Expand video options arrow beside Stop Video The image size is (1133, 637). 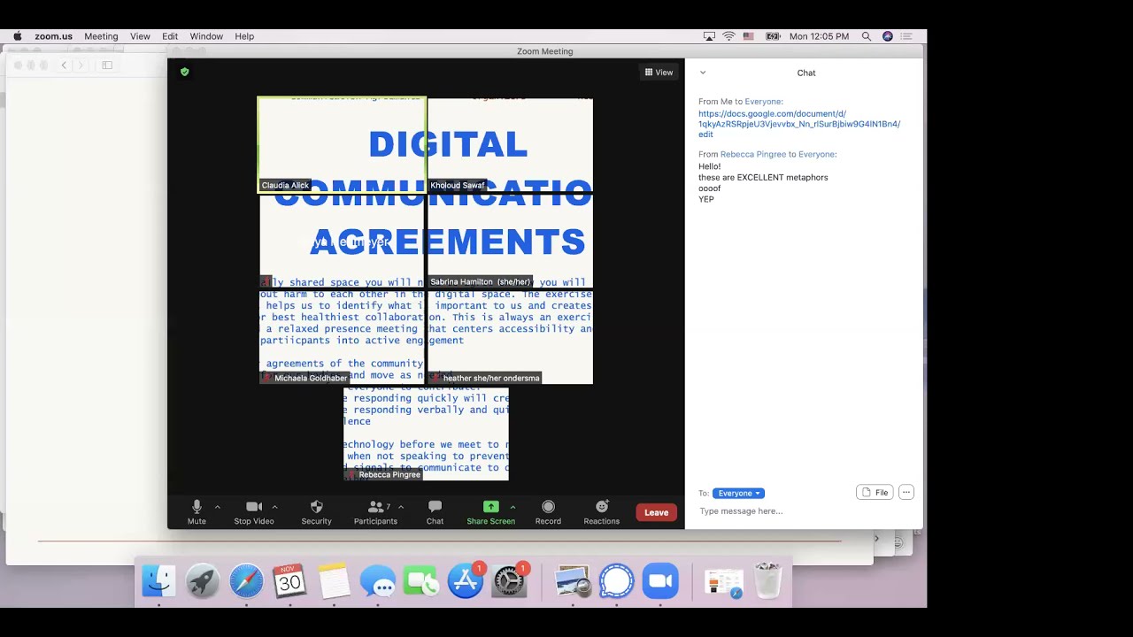(274, 507)
